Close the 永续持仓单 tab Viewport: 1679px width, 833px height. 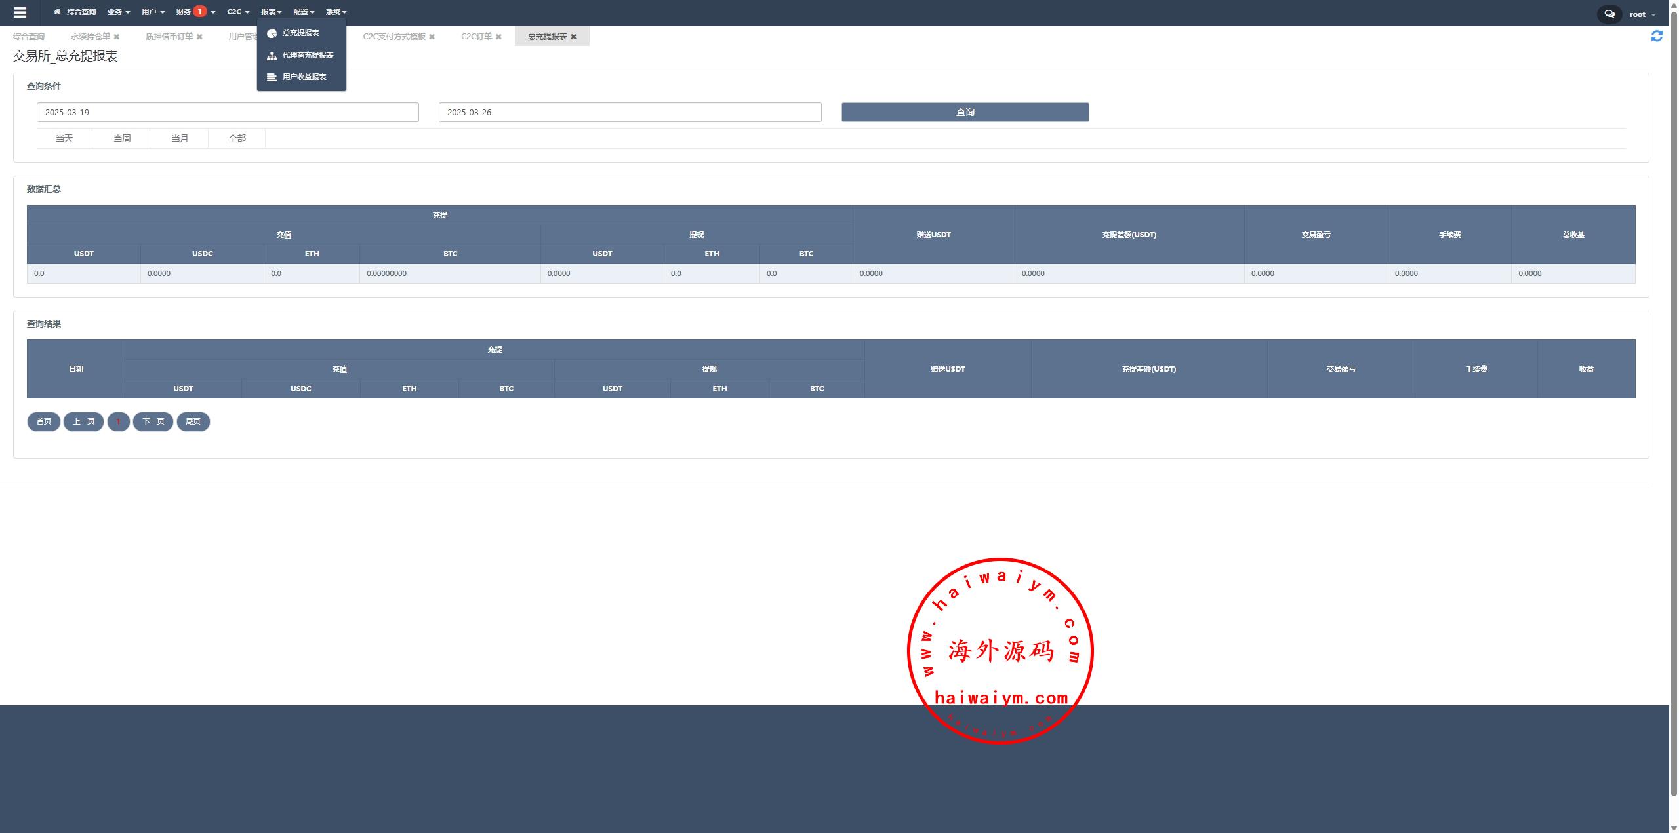click(117, 37)
